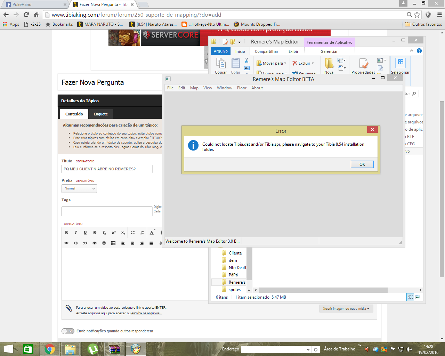Close the Error dialog with the red X
Screen dimensions: 445x356
(372, 129)
